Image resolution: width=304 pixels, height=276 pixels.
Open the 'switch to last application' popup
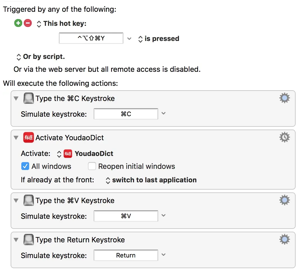pos(151,180)
